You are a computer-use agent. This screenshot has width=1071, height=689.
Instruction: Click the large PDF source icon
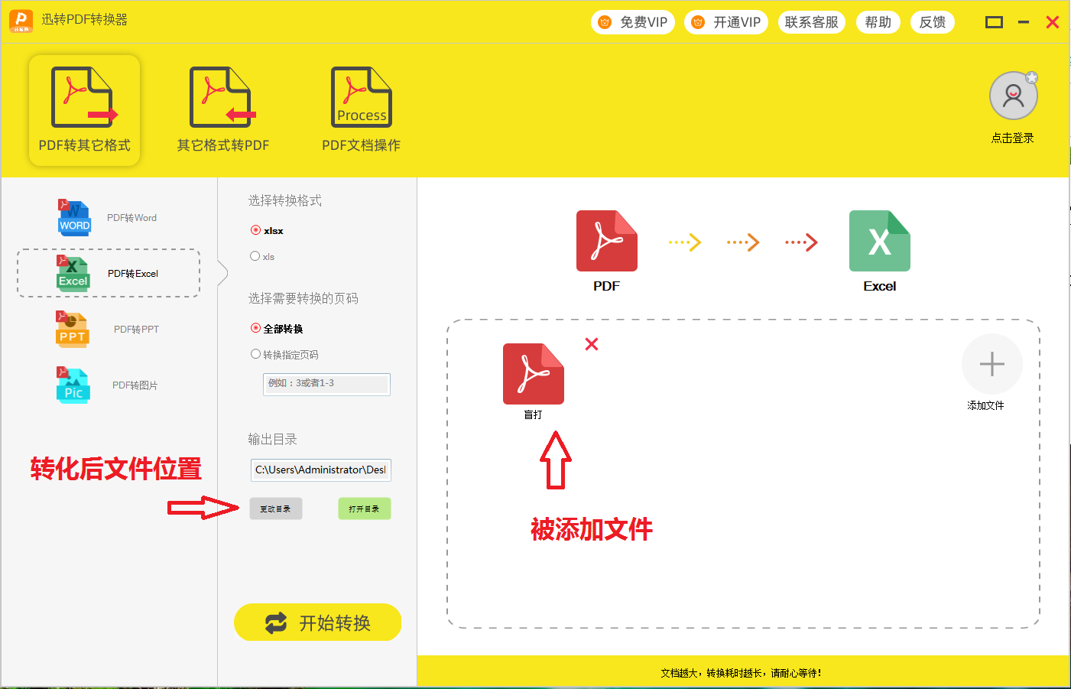click(607, 241)
